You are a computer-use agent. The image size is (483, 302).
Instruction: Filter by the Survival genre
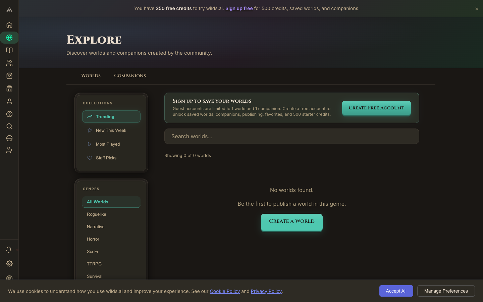click(x=111, y=276)
